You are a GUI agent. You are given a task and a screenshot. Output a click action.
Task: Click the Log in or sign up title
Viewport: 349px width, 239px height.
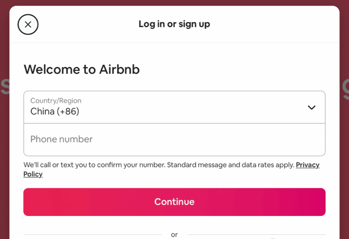coord(174,24)
